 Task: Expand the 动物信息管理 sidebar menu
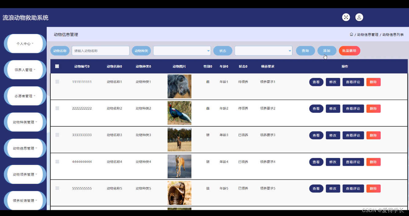pyautogui.click(x=25, y=148)
